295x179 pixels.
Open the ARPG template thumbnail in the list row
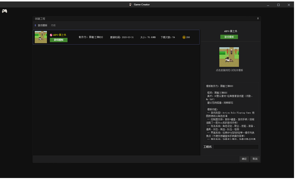[41, 37]
